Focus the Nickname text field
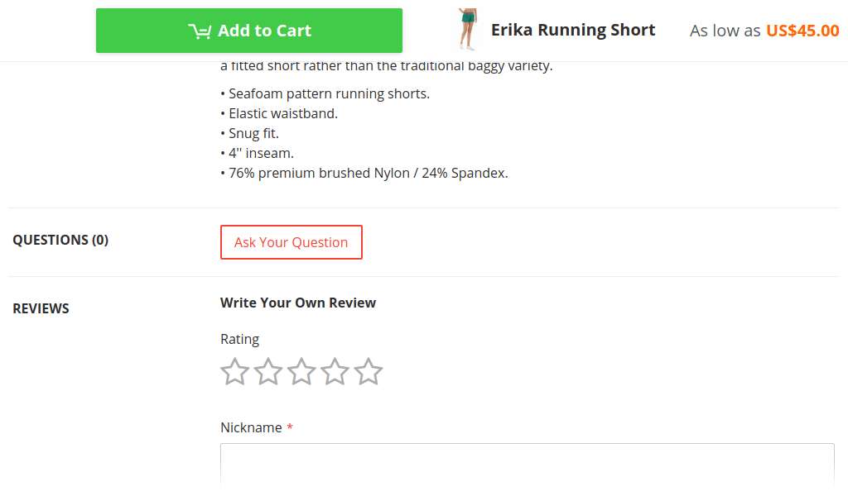Screen dimensions: 848x496 pyautogui.click(x=528, y=465)
